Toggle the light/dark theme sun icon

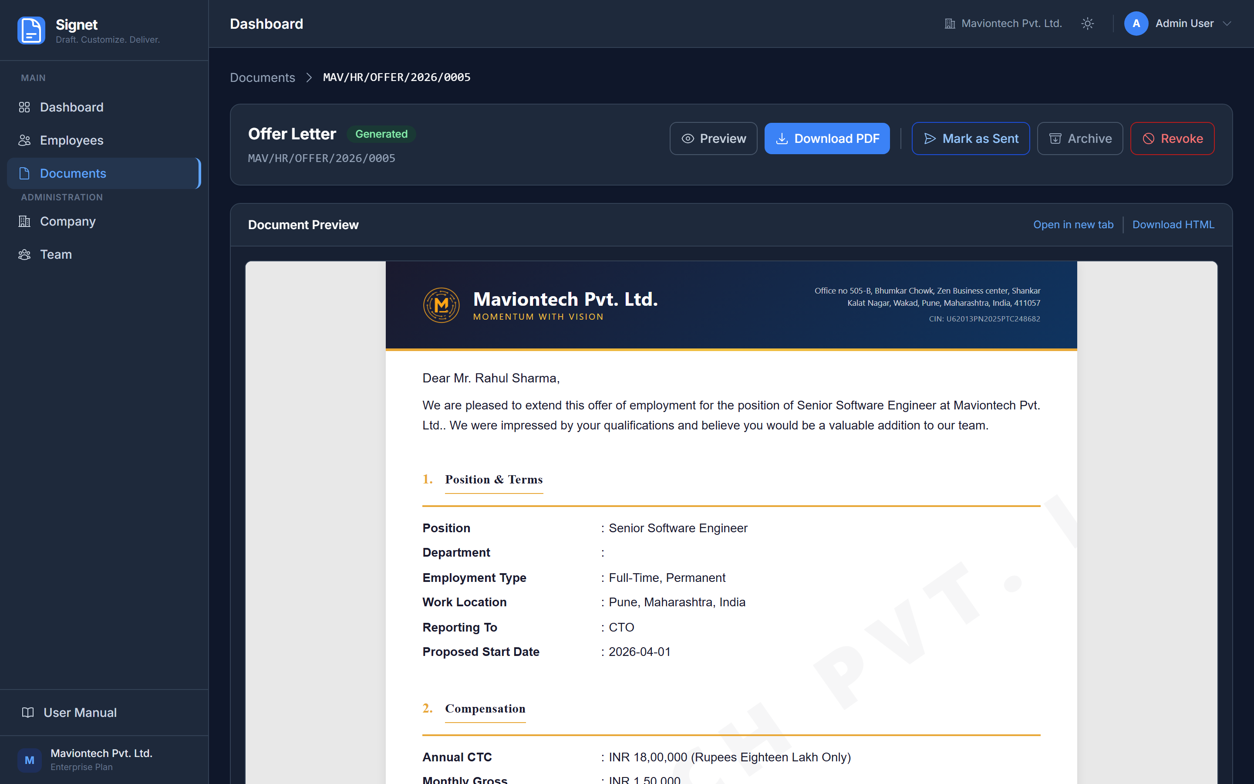(x=1087, y=24)
